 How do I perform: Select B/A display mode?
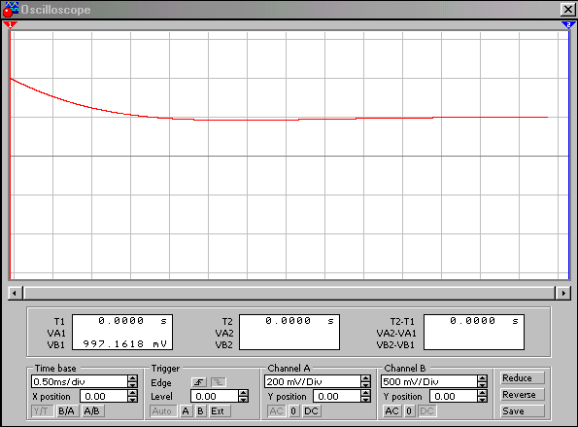[67, 410]
